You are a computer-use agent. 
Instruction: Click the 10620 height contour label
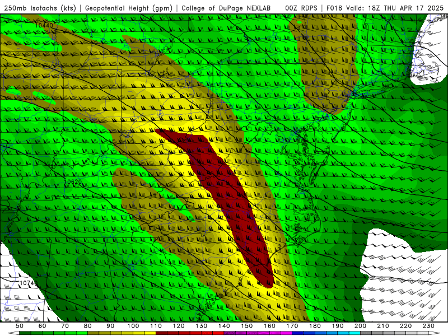[x=73, y=181]
